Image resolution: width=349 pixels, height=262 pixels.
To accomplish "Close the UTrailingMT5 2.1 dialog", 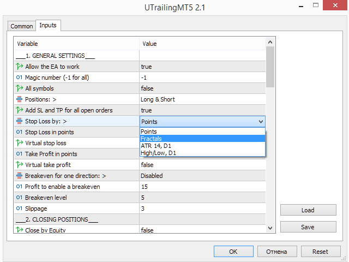I will tap(335, 5).
